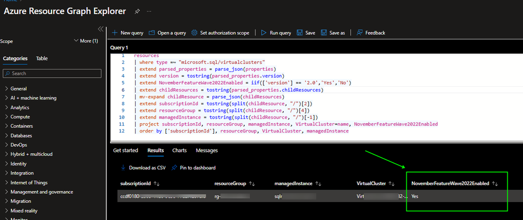This screenshot has height=220, width=523.
Task: Select the ccdf0180 subscriptionId cell
Action: point(163,196)
